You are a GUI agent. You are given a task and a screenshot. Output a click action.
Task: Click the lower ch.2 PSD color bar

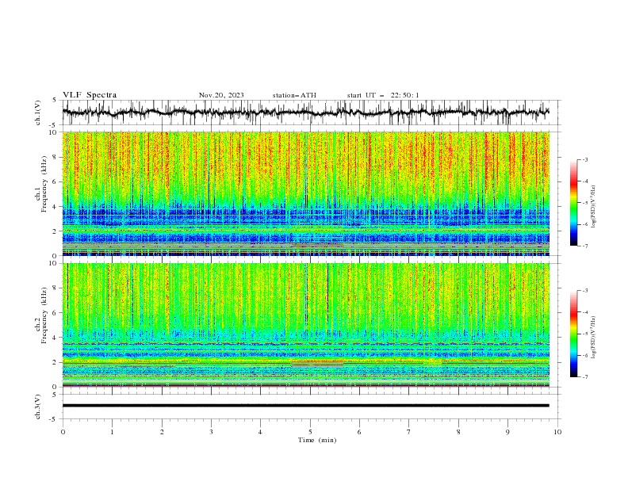click(x=574, y=334)
